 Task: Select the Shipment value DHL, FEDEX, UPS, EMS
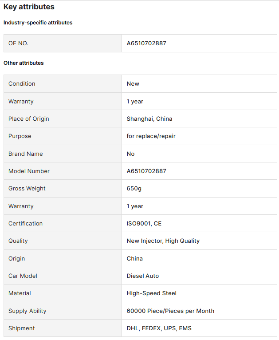pyautogui.click(x=159, y=328)
